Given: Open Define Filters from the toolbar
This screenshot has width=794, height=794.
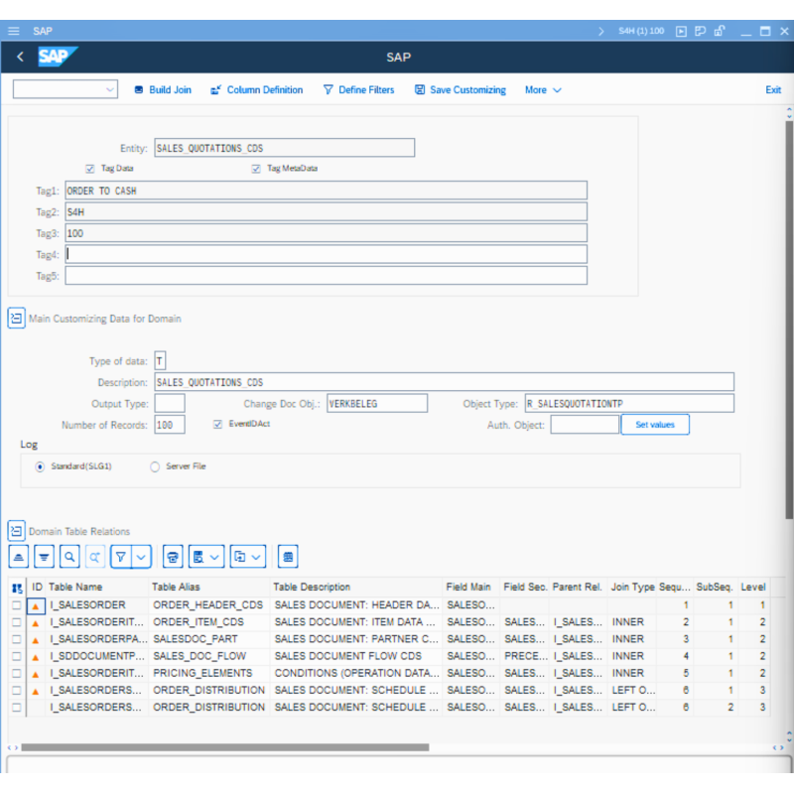Looking at the screenshot, I should 358,90.
